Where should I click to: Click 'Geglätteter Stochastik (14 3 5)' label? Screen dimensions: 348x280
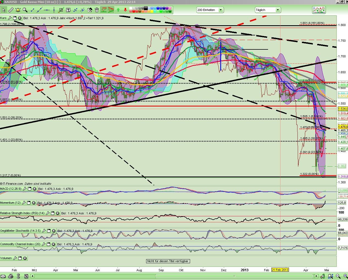pos(20,231)
